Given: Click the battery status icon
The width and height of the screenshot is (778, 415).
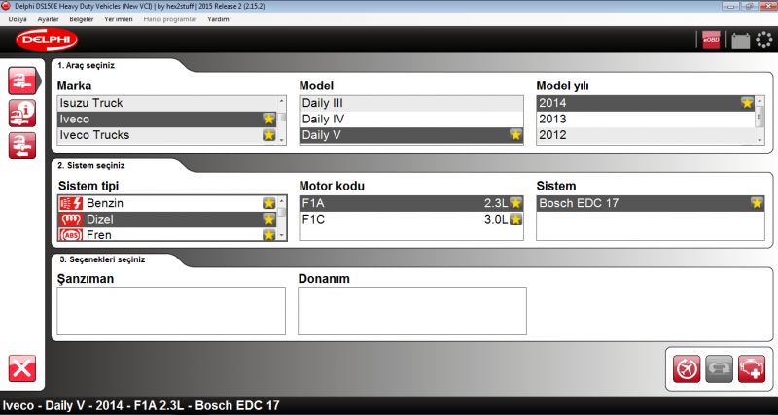Looking at the screenshot, I should point(741,40).
